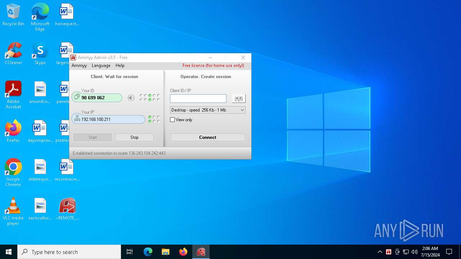Click the Start button in Ammyy
This screenshot has height=259, width=461.
[93, 137]
